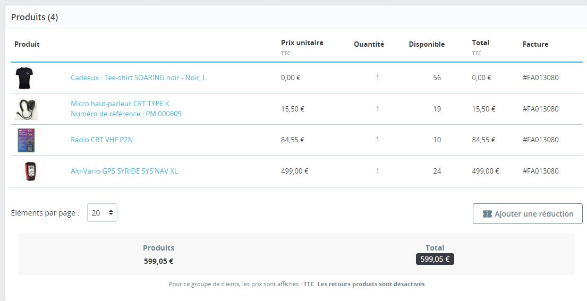The width and height of the screenshot is (587, 301).
Task: Click the Disponible column header
Action: point(427,44)
